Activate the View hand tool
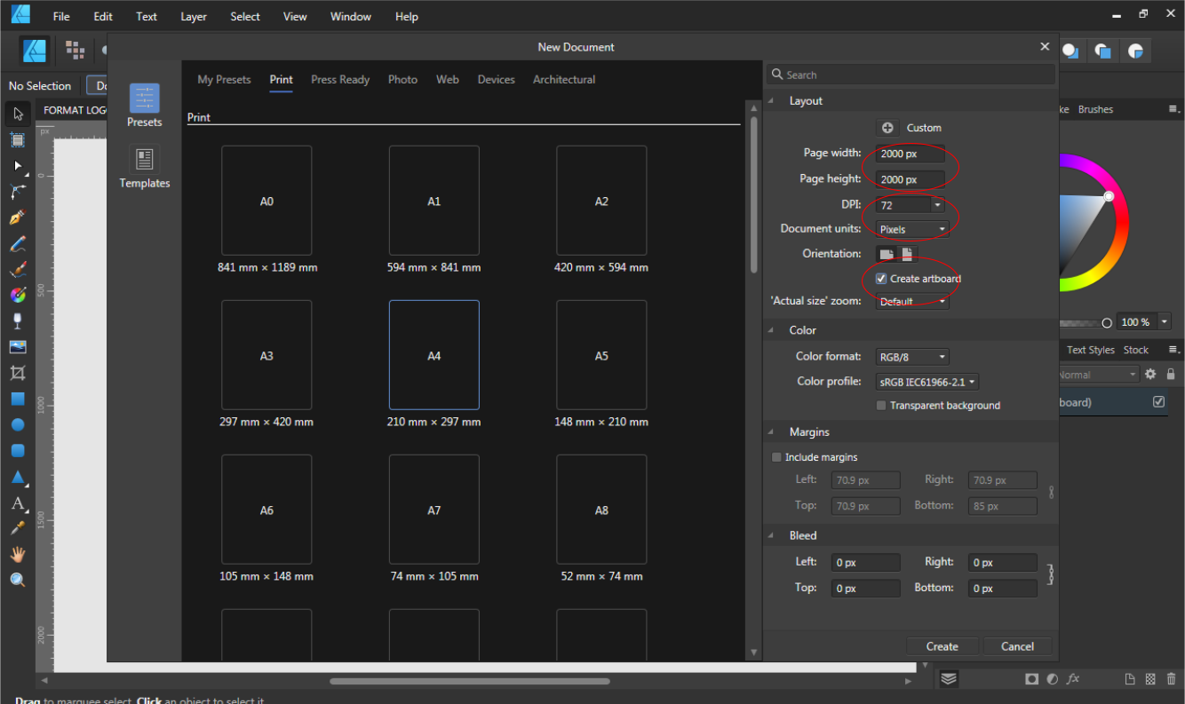The width and height of the screenshot is (1185, 704). coord(16,553)
